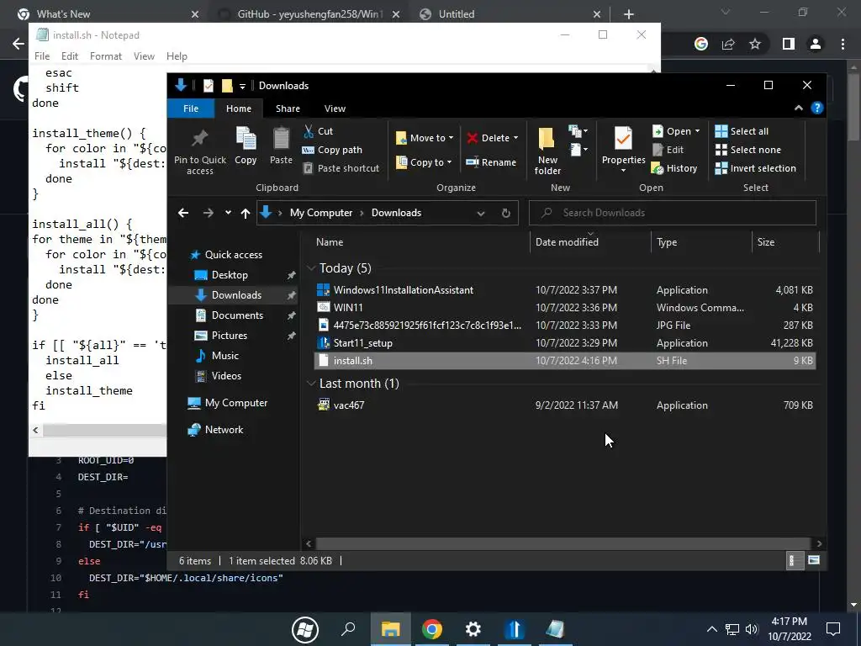The image size is (861, 646).
Task: Expand Move to dropdown
Action: coord(451,138)
